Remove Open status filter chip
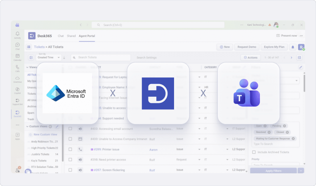 click(265, 126)
